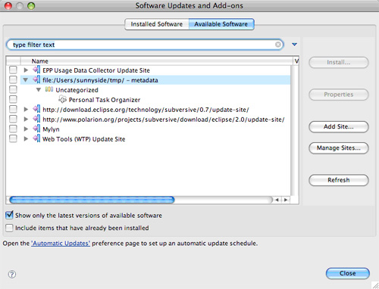Click the Add Site... button
379x289 pixels.
coord(339,126)
